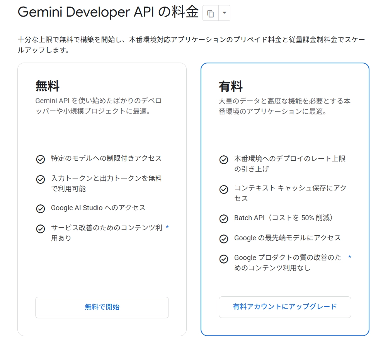Click the text Batch API（コストを 50% 削減）

pos(284,218)
